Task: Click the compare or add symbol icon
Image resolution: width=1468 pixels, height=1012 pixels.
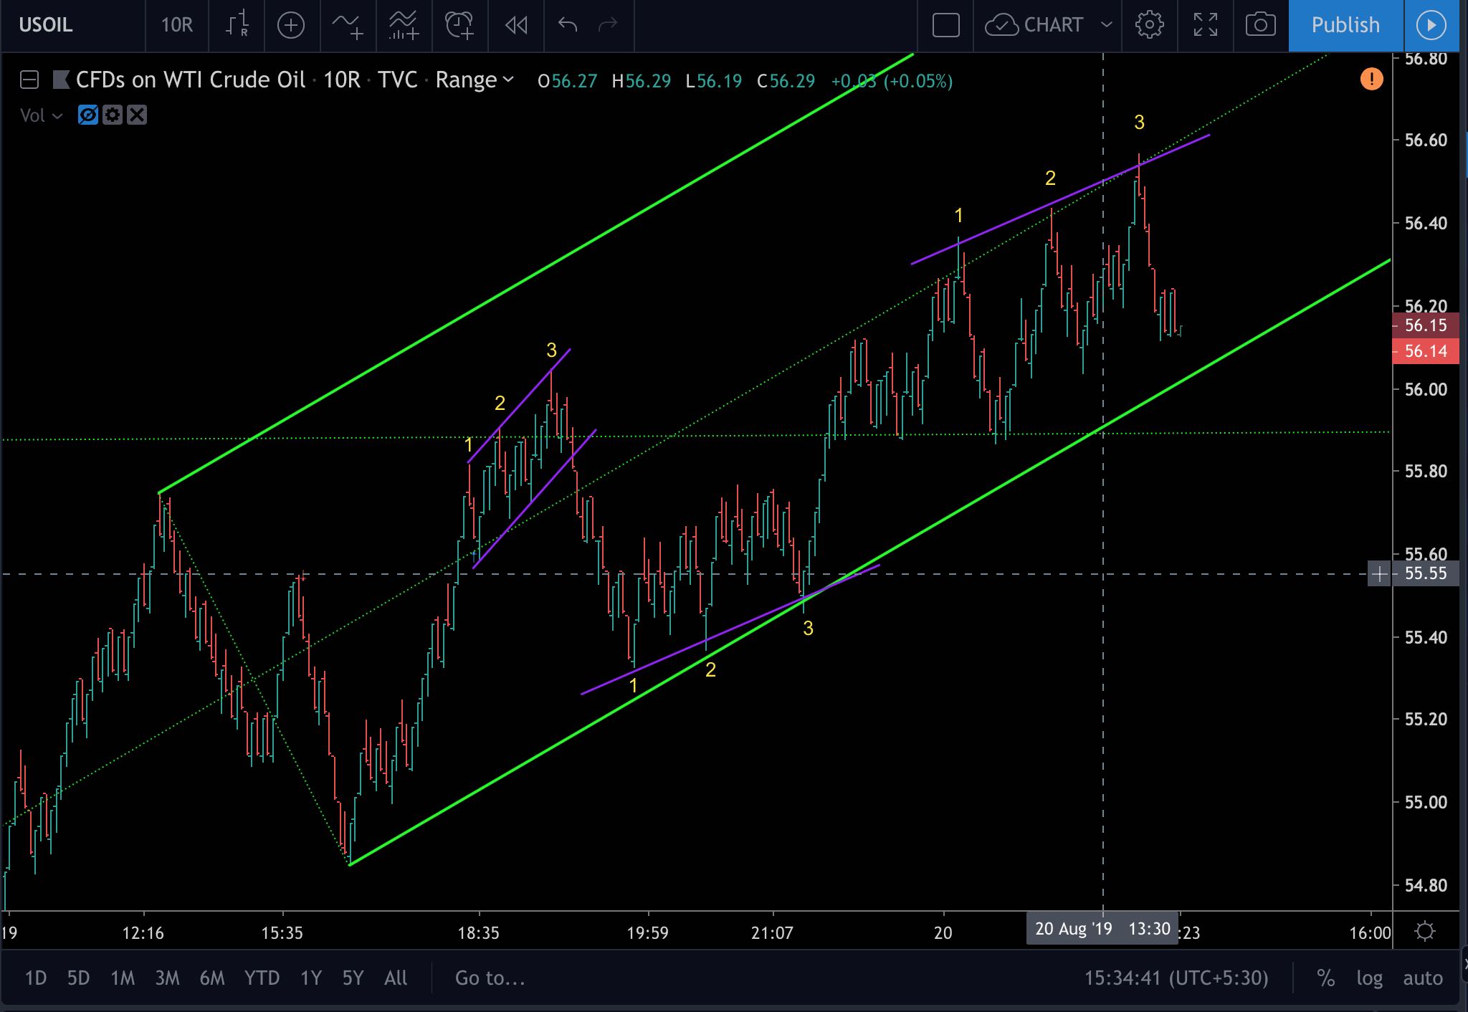Action: [291, 26]
